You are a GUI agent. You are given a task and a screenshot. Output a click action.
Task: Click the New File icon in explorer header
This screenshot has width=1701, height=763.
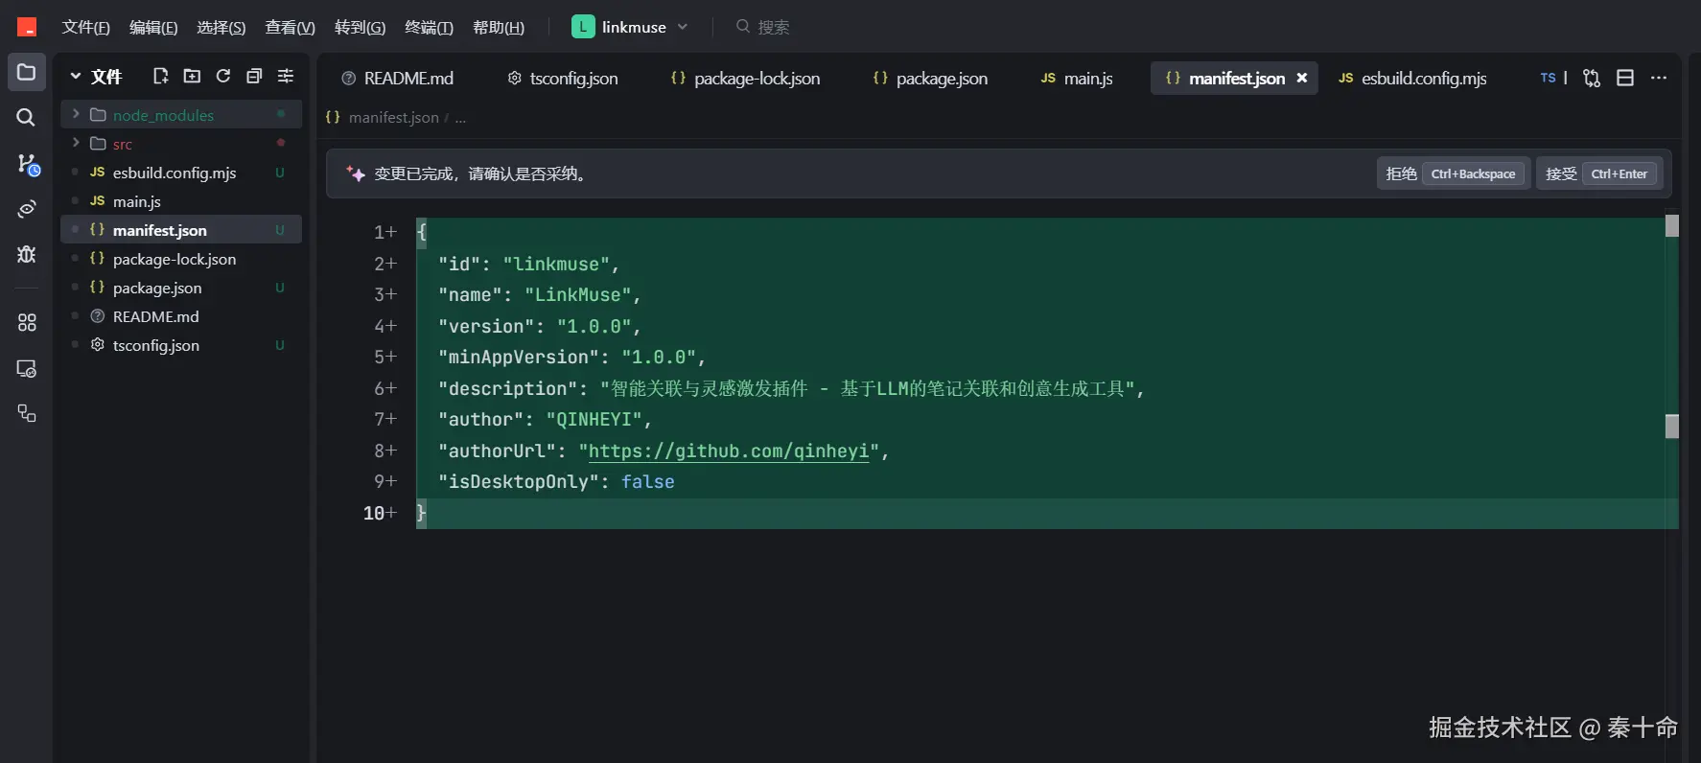point(160,77)
